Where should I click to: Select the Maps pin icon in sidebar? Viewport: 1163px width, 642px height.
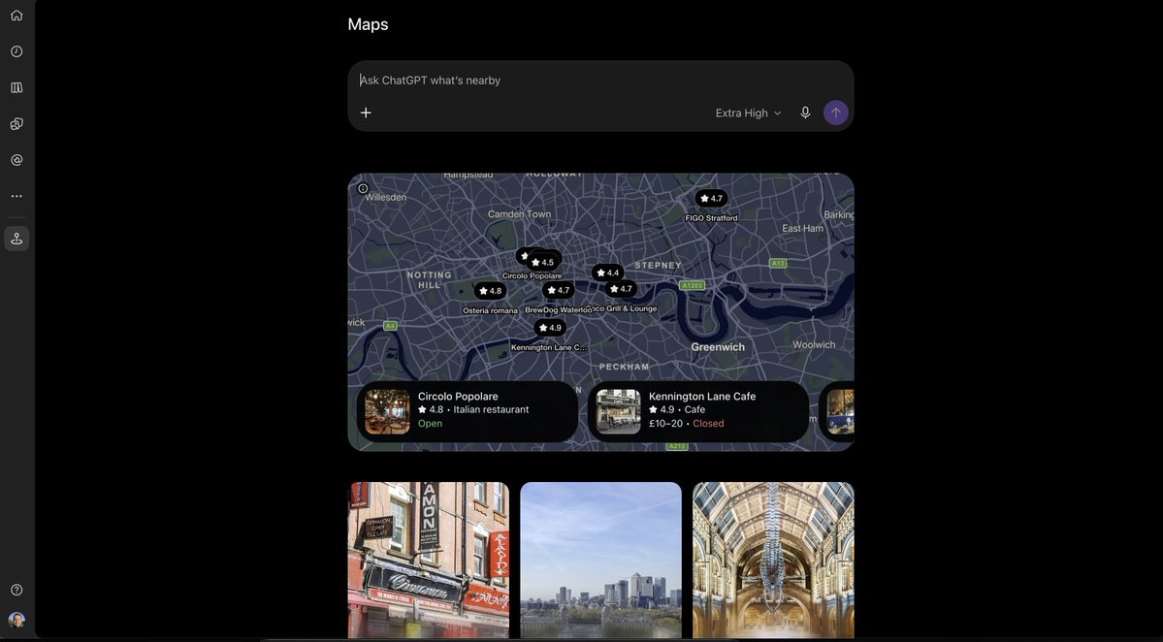[x=16, y=239]
